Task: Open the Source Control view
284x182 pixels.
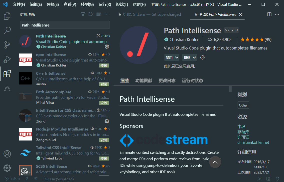Action: [x=7, y=45]
